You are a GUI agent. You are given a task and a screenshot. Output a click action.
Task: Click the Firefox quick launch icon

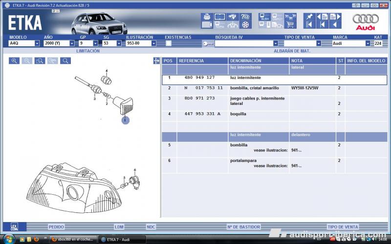pos(36,239)
